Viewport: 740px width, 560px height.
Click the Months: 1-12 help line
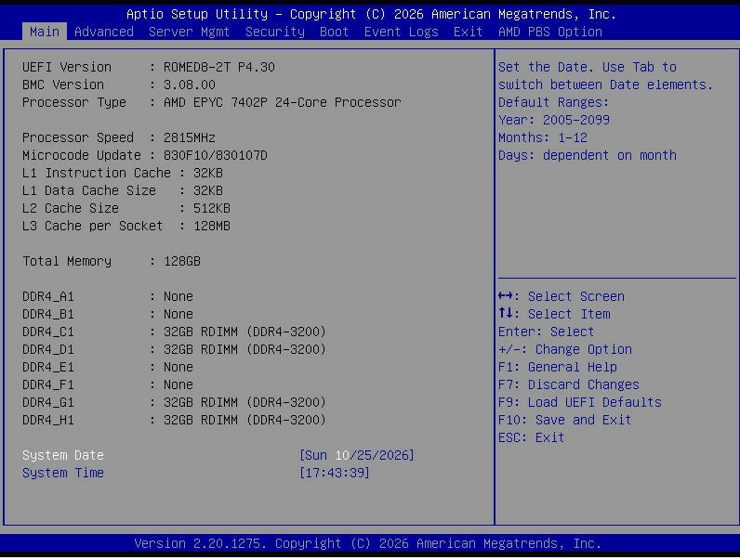pyautogui.click(x=543, y=137)
